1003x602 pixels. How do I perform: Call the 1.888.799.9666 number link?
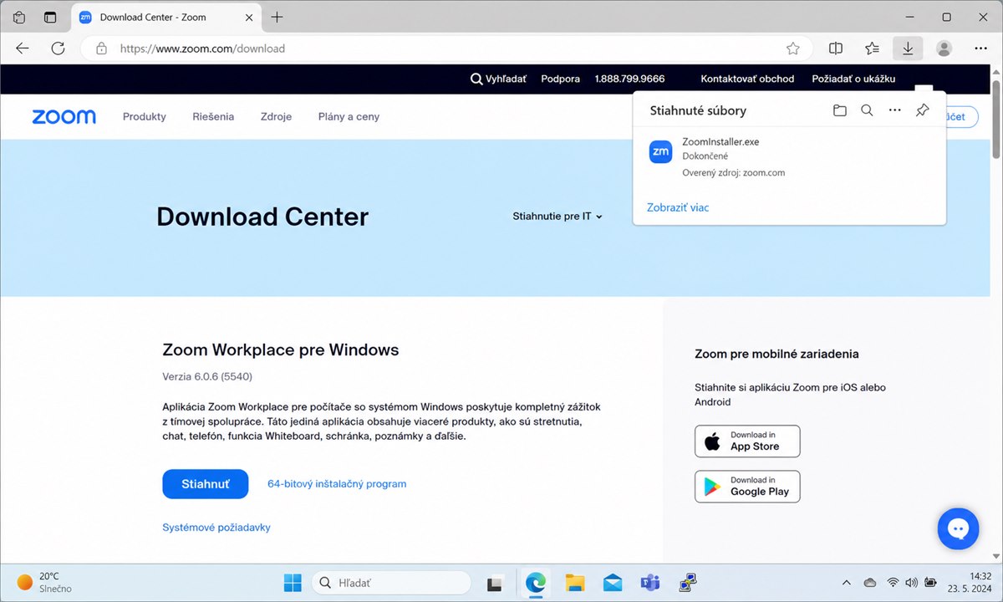click(x=629, y=79)
